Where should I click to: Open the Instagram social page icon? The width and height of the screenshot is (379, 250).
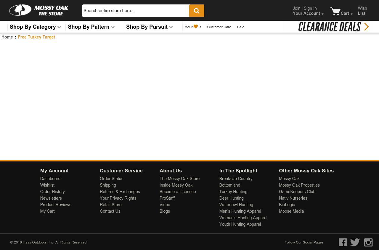[x=368, y=242]
